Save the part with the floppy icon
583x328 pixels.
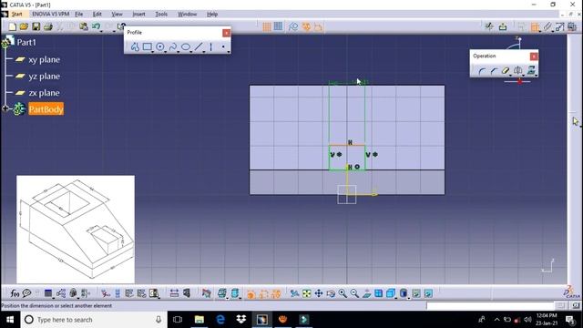point(36,26)
